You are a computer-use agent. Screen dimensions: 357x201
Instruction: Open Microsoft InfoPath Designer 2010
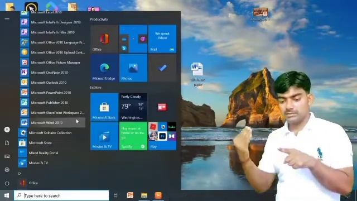click(x=52, y=22)
